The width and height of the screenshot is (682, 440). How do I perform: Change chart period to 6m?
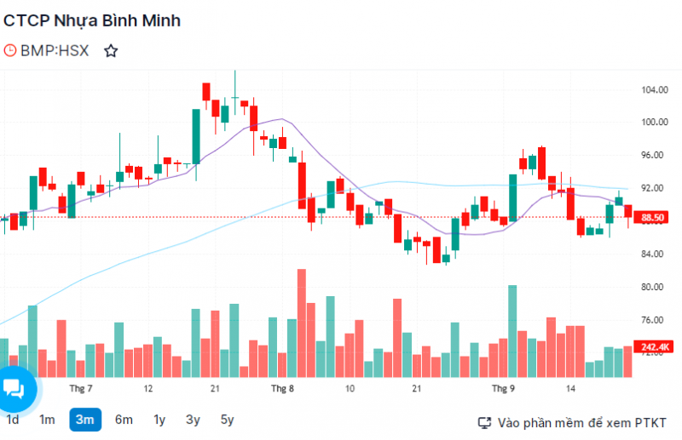[124, 420]
